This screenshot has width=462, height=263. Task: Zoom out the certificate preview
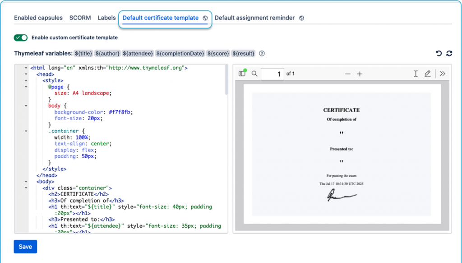347,74
